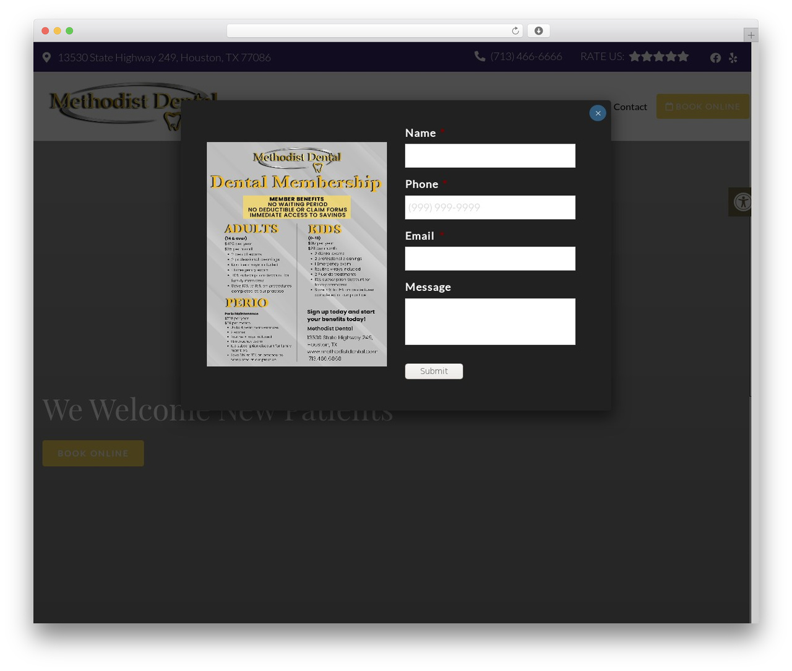792x671 pixels.
Task: Click the Name input field
Action: (490, 155)
